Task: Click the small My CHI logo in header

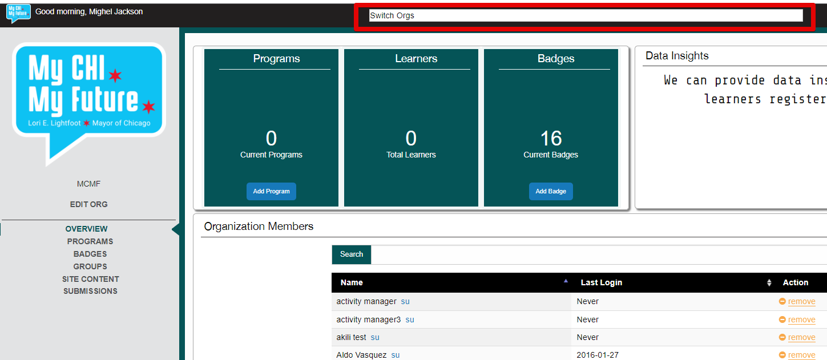Action: click(x=18, y=13)
